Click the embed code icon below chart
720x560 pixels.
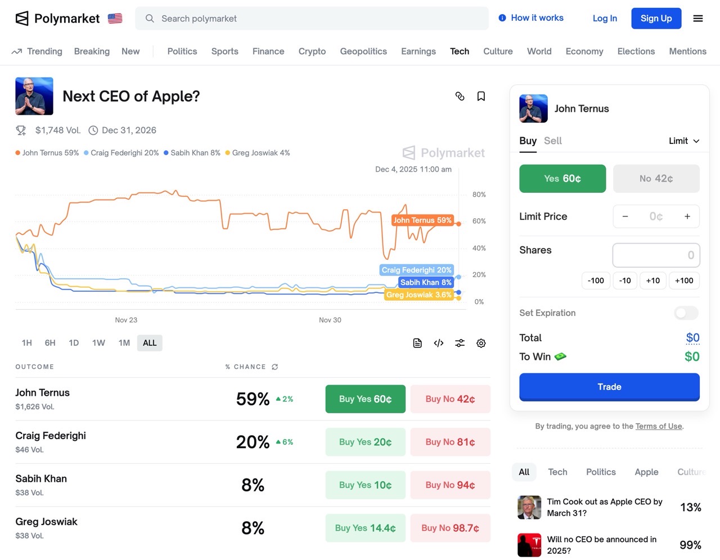click(439, 343)
